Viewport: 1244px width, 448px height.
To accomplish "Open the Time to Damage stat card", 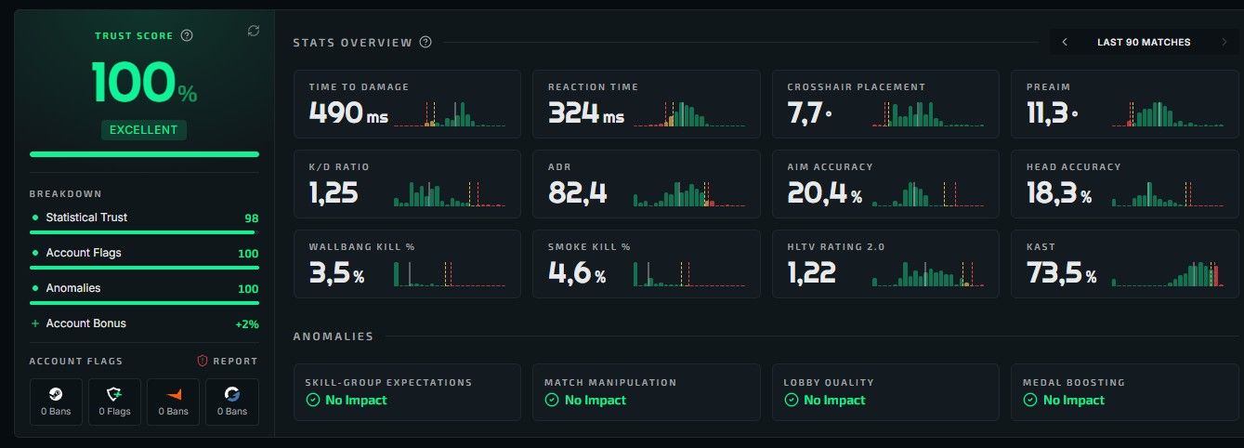I will coord(407,104).
